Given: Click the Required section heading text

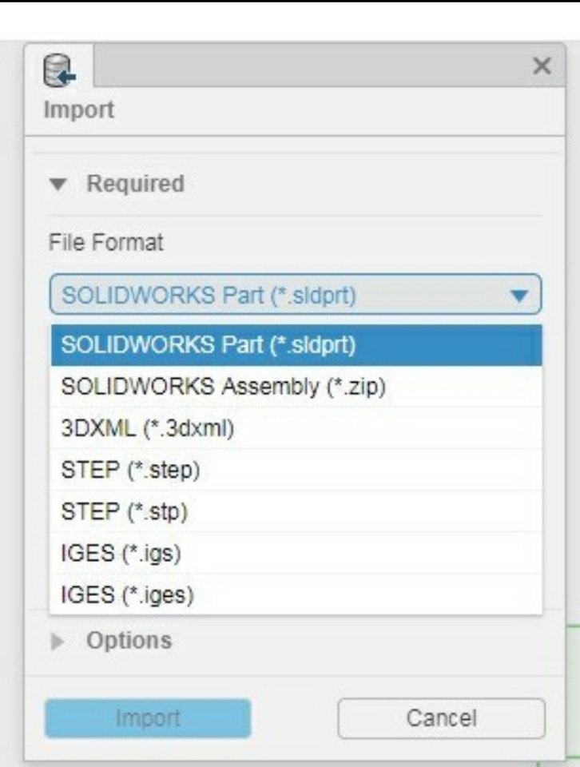Looking at the screenshot, I should point(135,184).
